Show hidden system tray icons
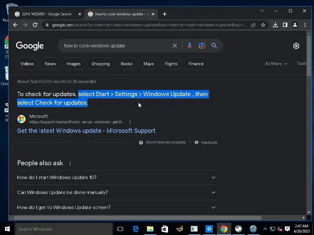Screen dimensions: 314x235 pyautogui.click(x=265, y=229)
